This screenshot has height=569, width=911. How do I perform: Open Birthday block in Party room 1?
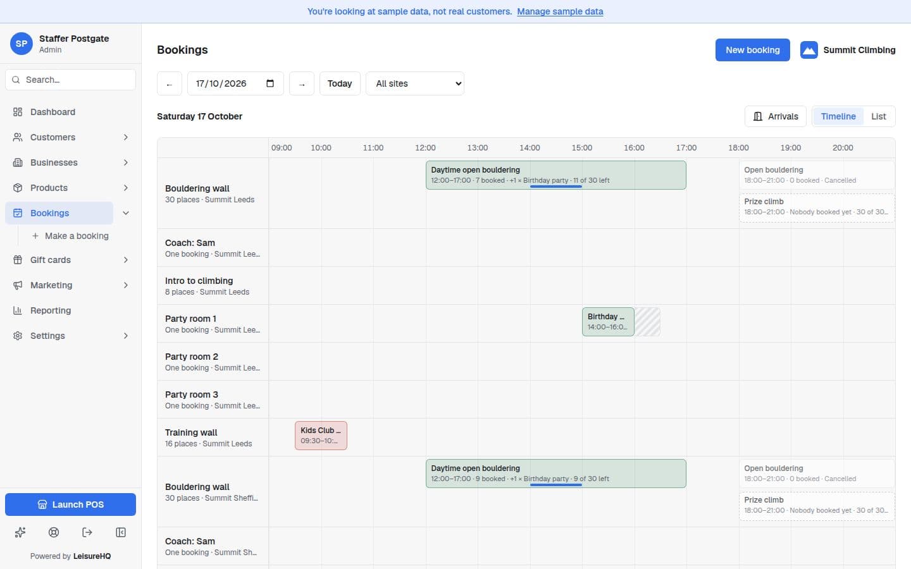[608, 322]
